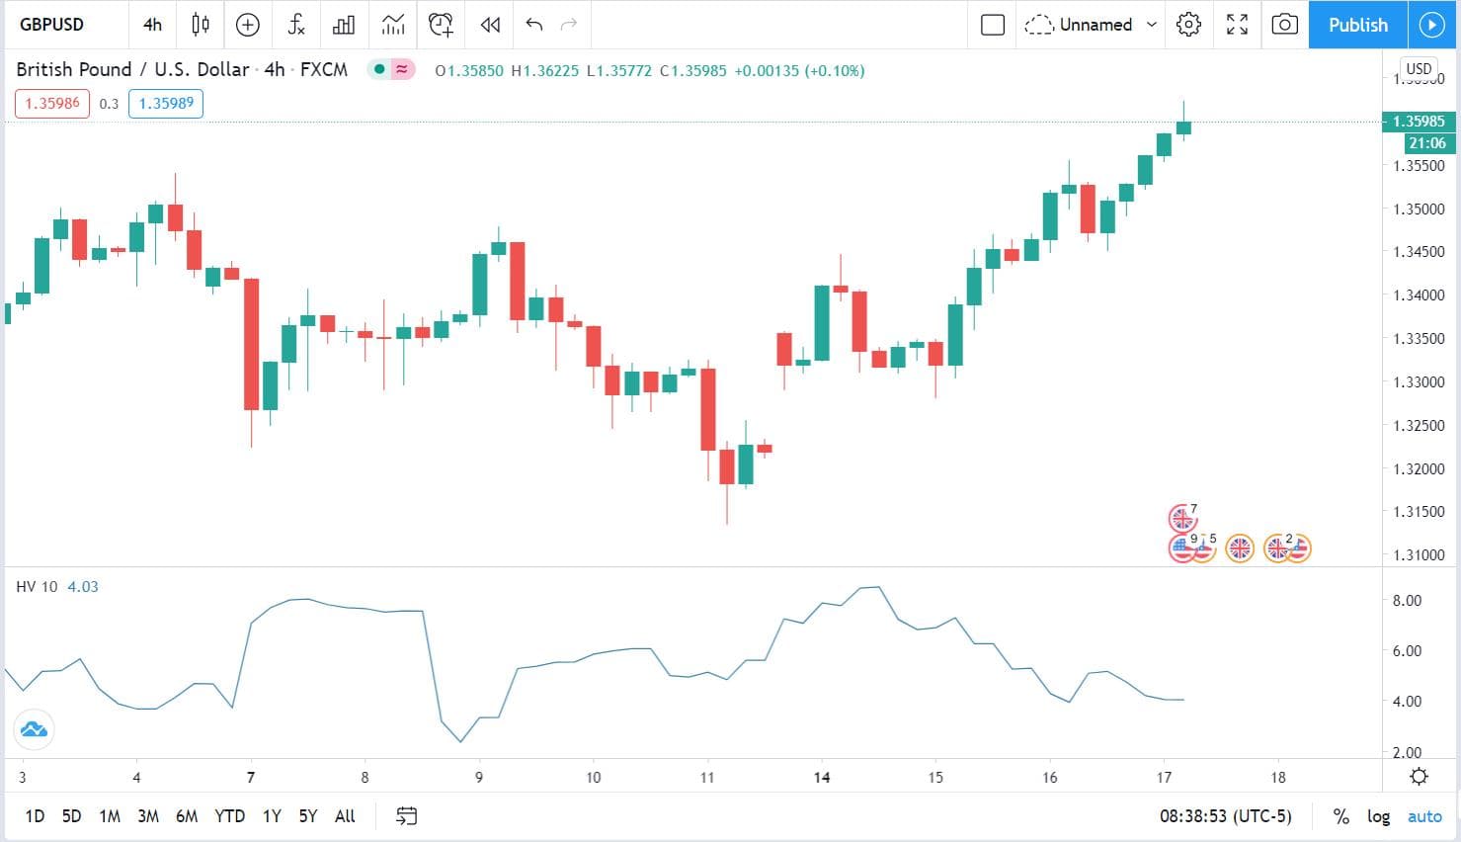Select the All date range
1461x842 pixels.
[345, 816]
